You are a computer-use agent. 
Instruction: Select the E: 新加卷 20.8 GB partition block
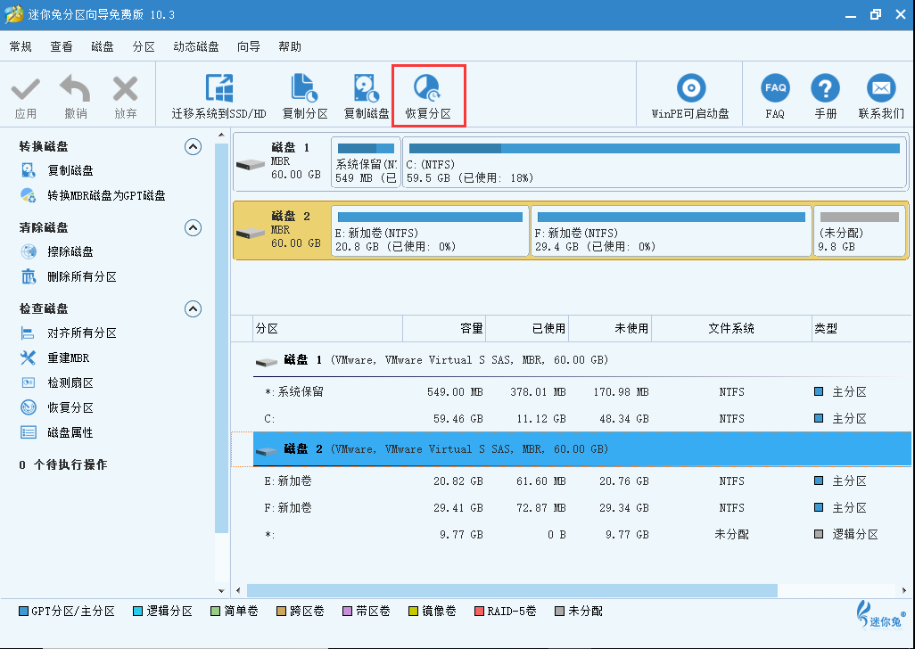[430, 231]
